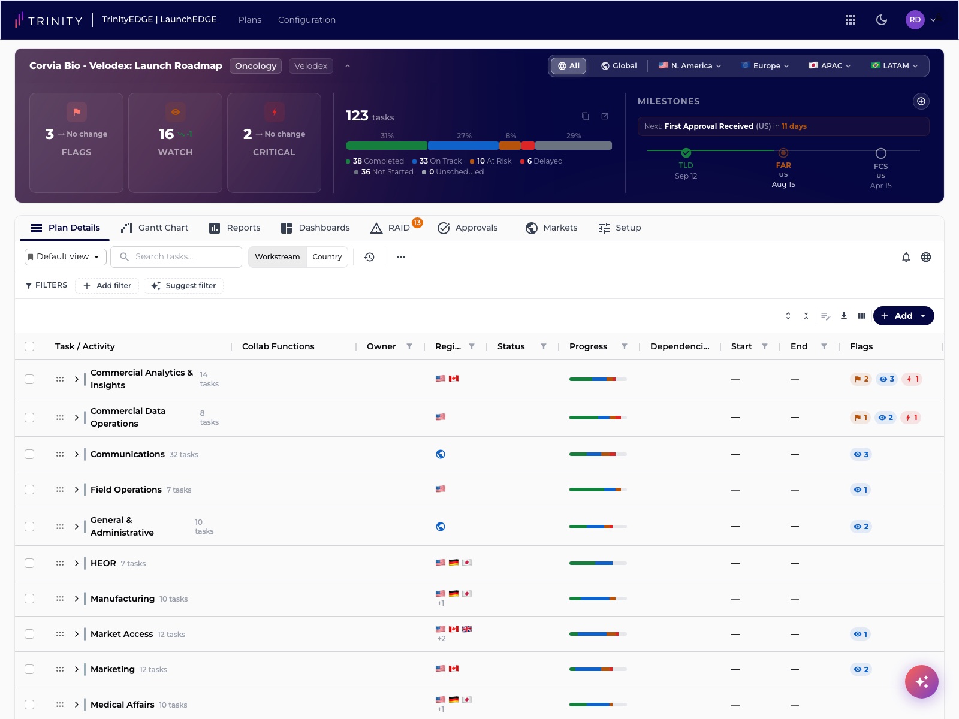The width and height of the screenshot is (959, 719).
Task: Add a milestone with plus icon
Action: [921, 101]
